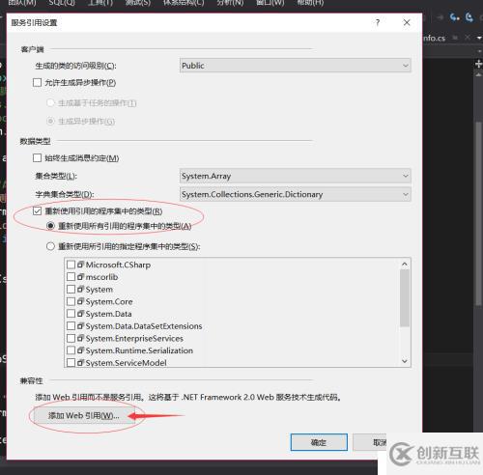The image size is (483, 475).
Task: Tick the 始终生成消息约定 checkbox
Action: coord(38,158)
